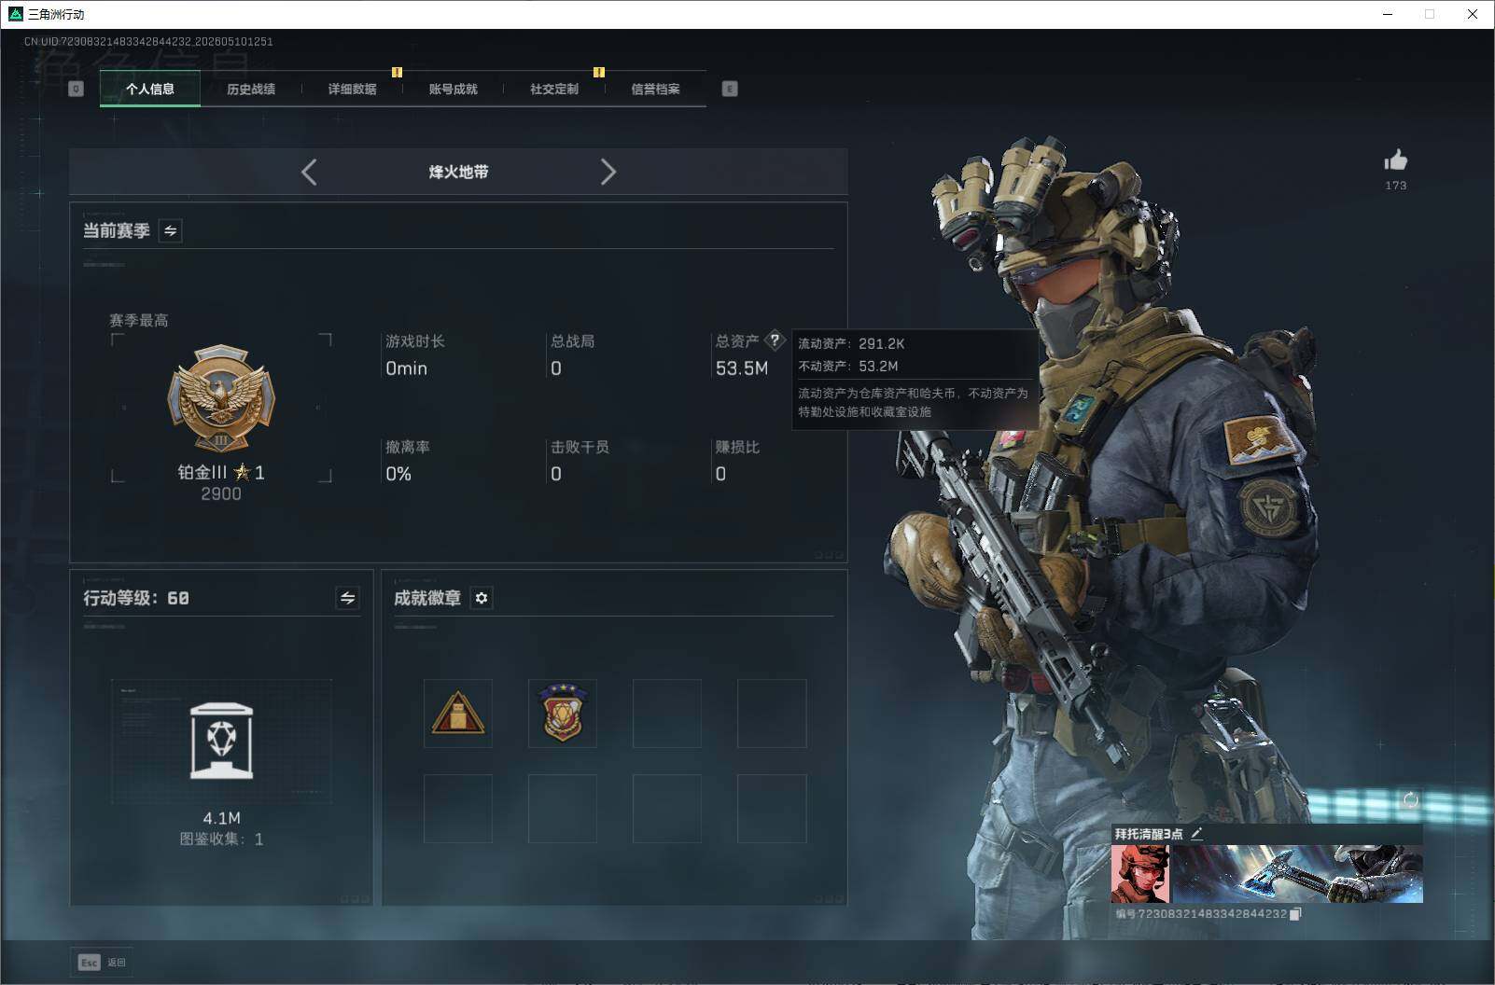This screenshot has height=985, width=1495.
Task: Click the 铂金III rank badge emblem
Action: tap(221, 400)
